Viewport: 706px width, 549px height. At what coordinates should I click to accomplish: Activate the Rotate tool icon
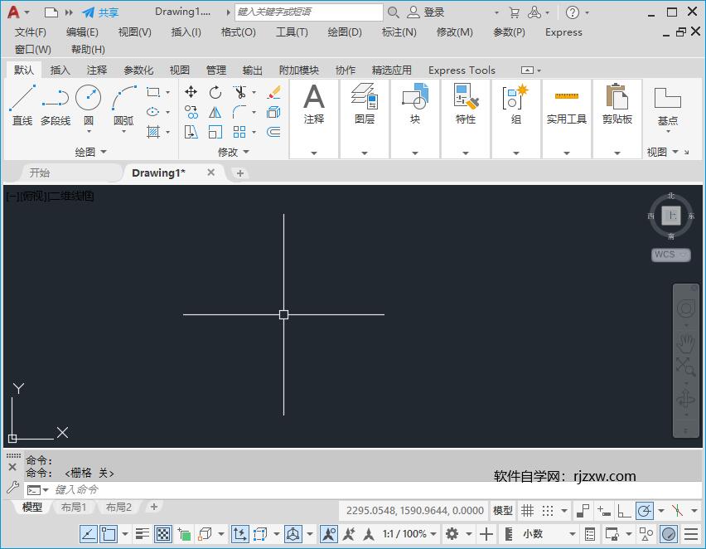click(215, 92)
